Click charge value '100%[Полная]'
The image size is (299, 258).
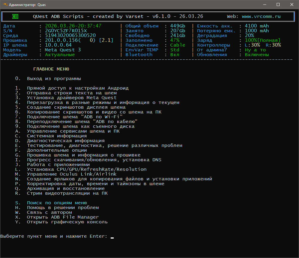(263, 40)
